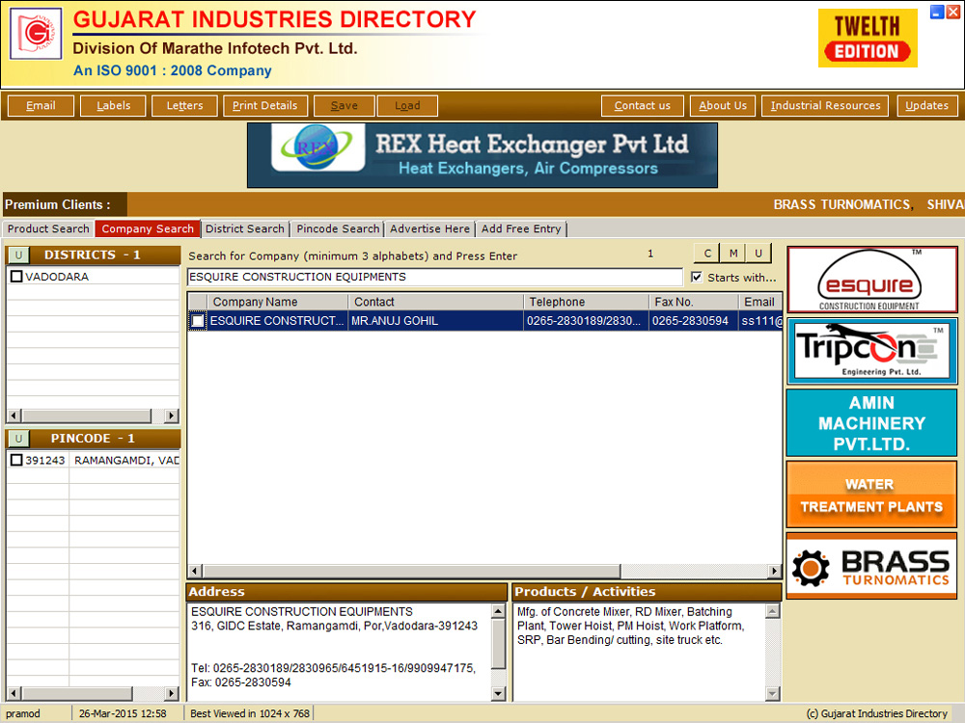Click the M button above results

tap(733, 254)
